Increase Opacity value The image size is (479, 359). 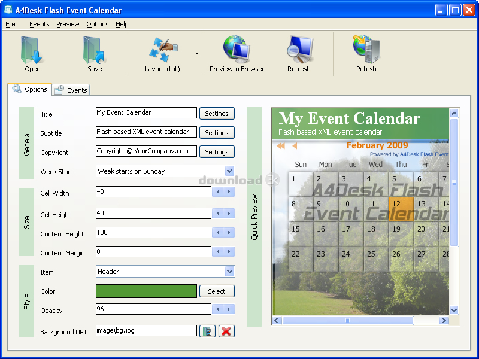[229, 309]
